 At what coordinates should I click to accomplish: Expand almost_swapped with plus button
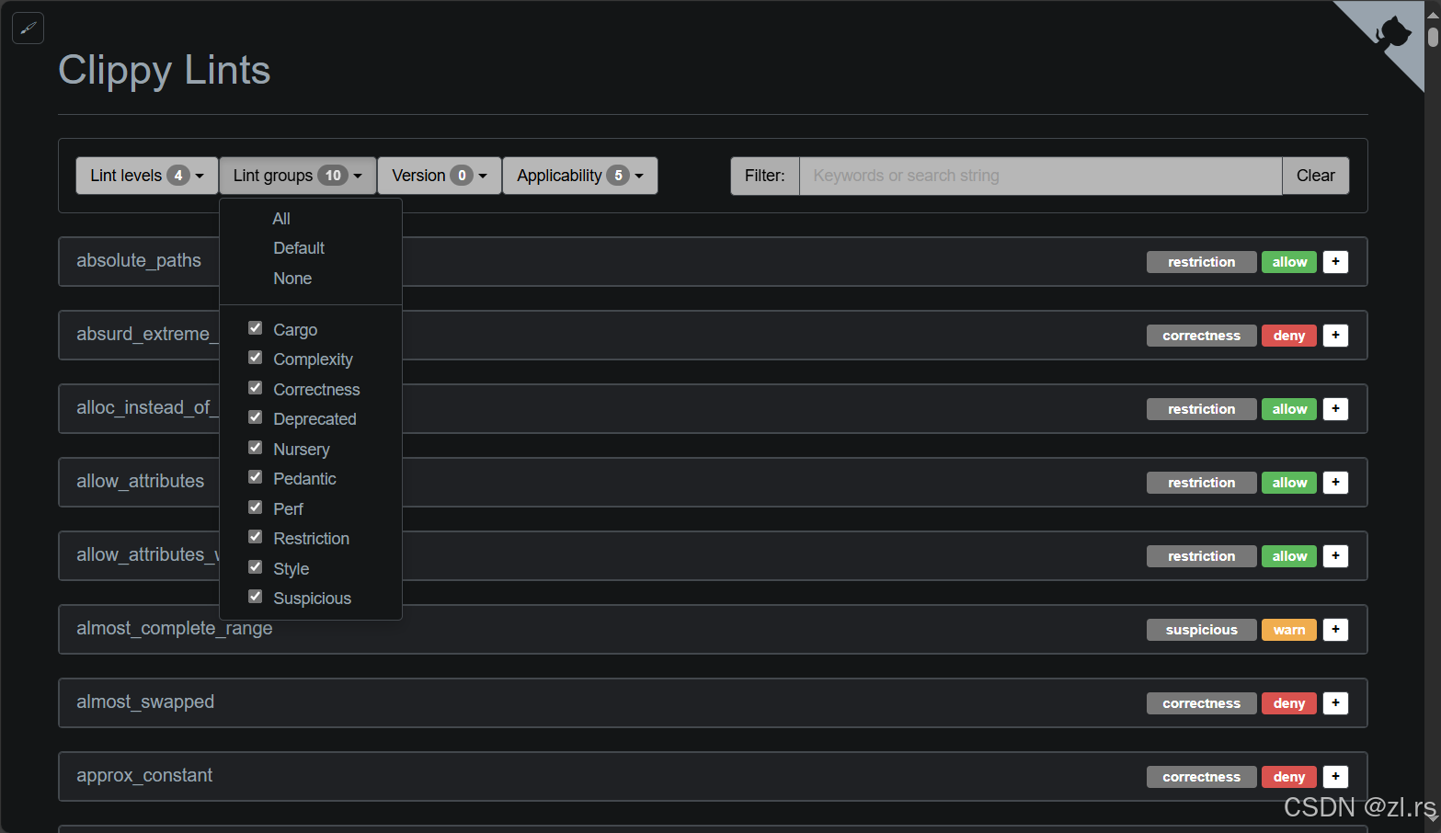tap(1335, 703)
